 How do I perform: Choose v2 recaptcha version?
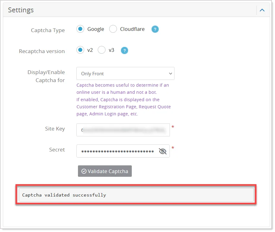click(80, 50)
